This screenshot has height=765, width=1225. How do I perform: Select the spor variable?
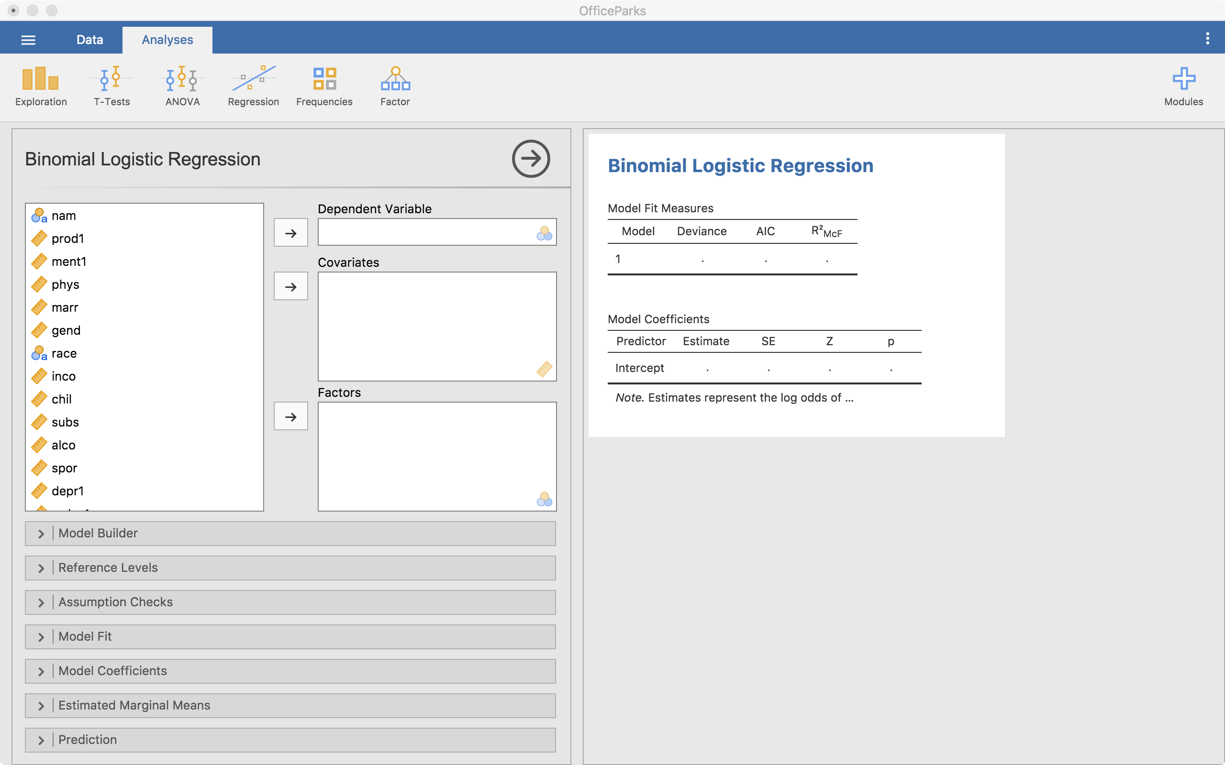pyautogui.click(x=144, y=468)
